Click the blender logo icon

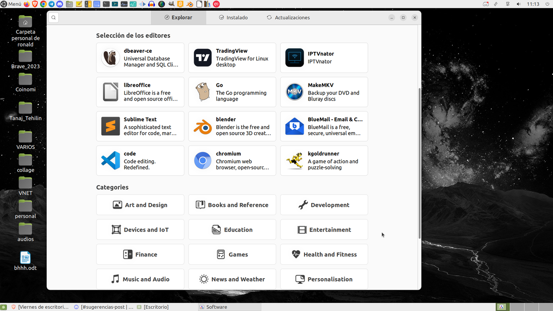click(203, 126)
